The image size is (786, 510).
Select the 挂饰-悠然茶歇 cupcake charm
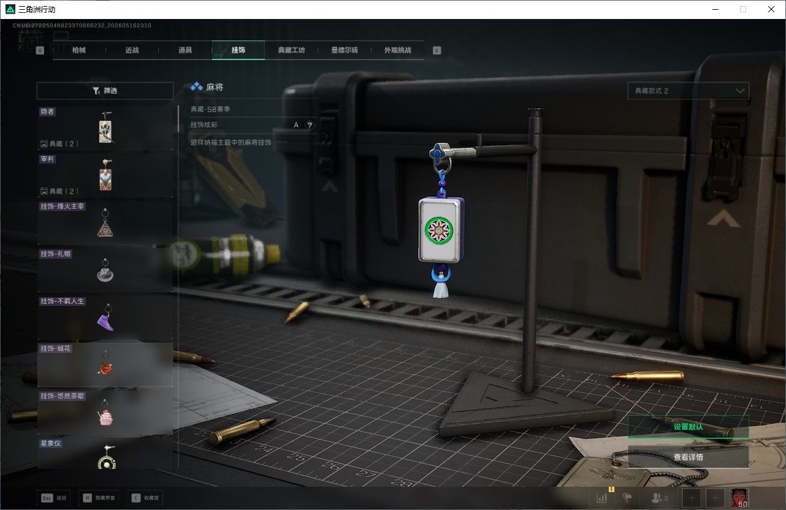[x=105, y=411]
